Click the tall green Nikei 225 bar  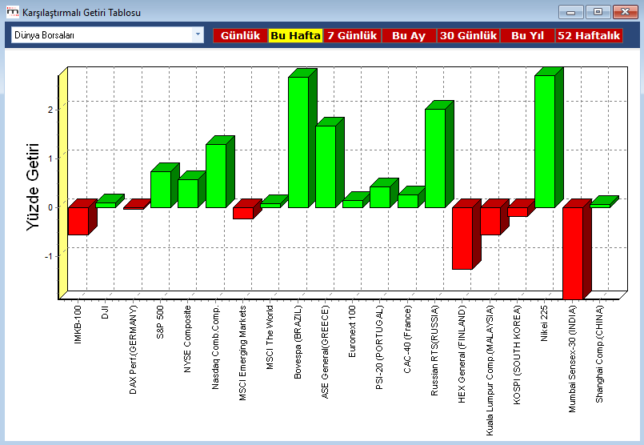(x=545, y=142)
